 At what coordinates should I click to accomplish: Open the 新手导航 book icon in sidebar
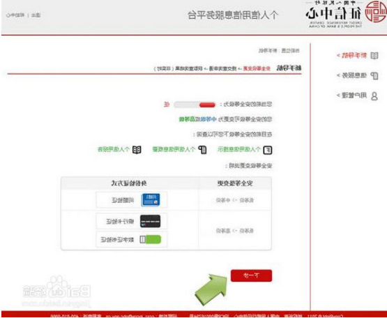point(374,56)
